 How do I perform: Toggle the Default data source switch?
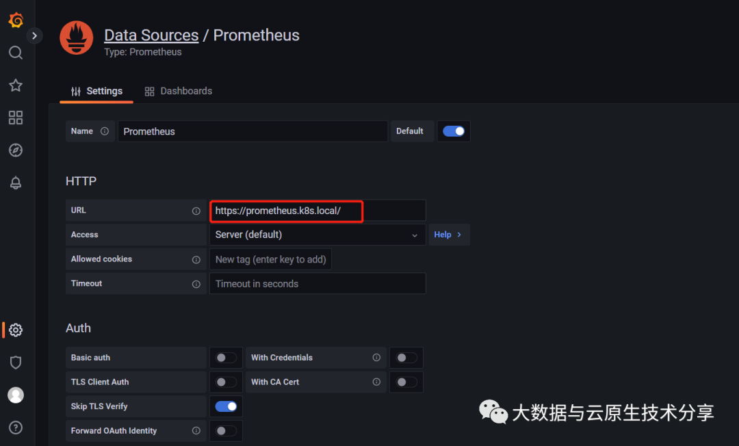[x=454, y=131]
